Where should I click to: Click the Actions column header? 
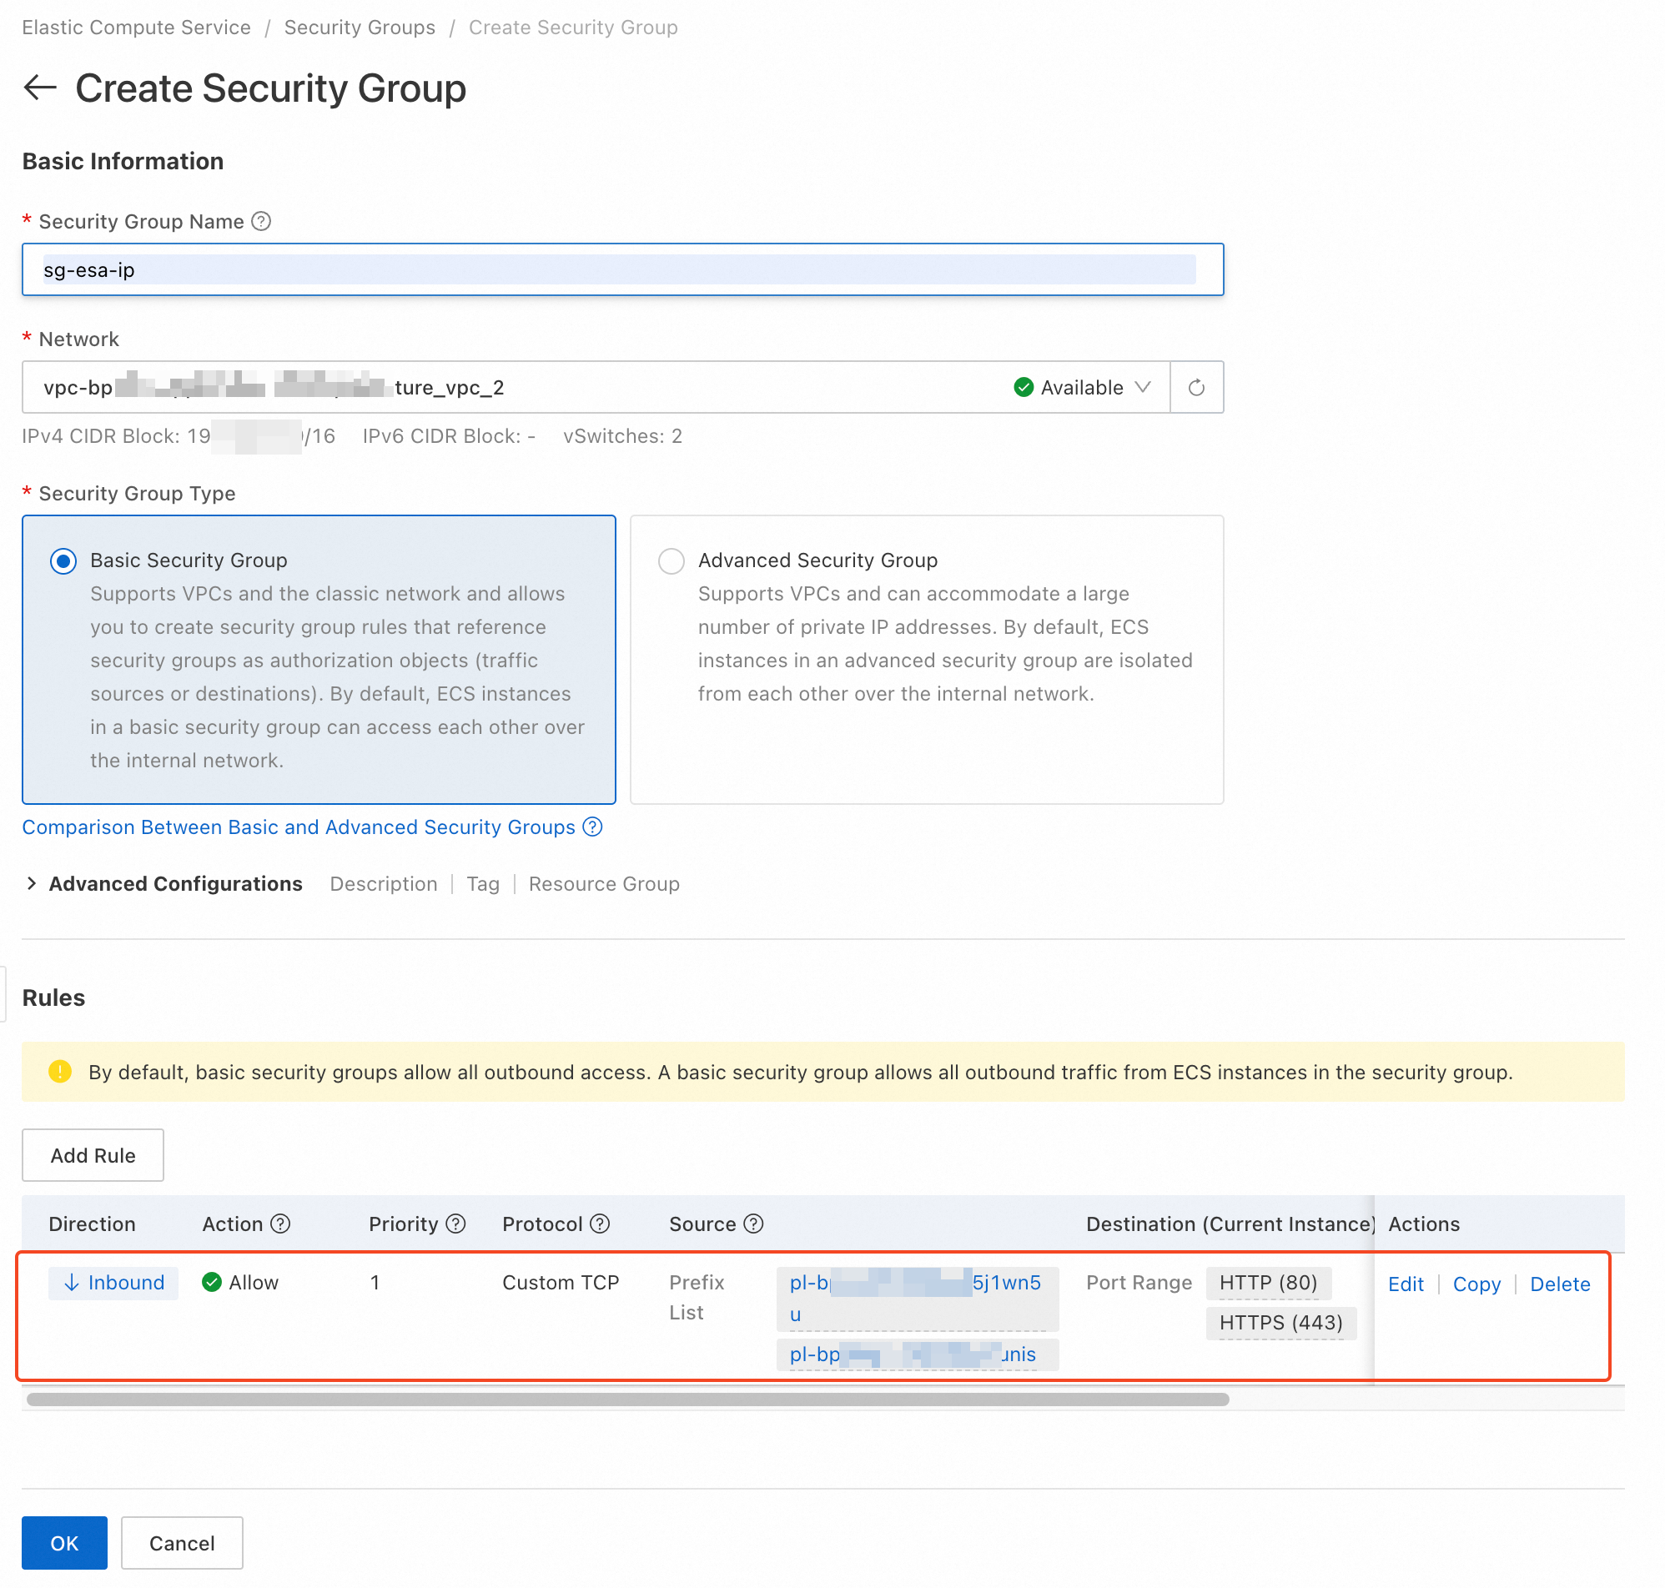tap(1424, 1224)
